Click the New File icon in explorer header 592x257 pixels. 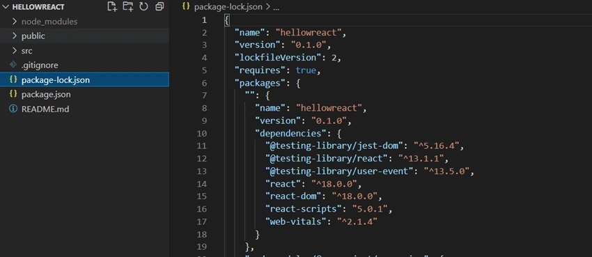click(112, 6)
